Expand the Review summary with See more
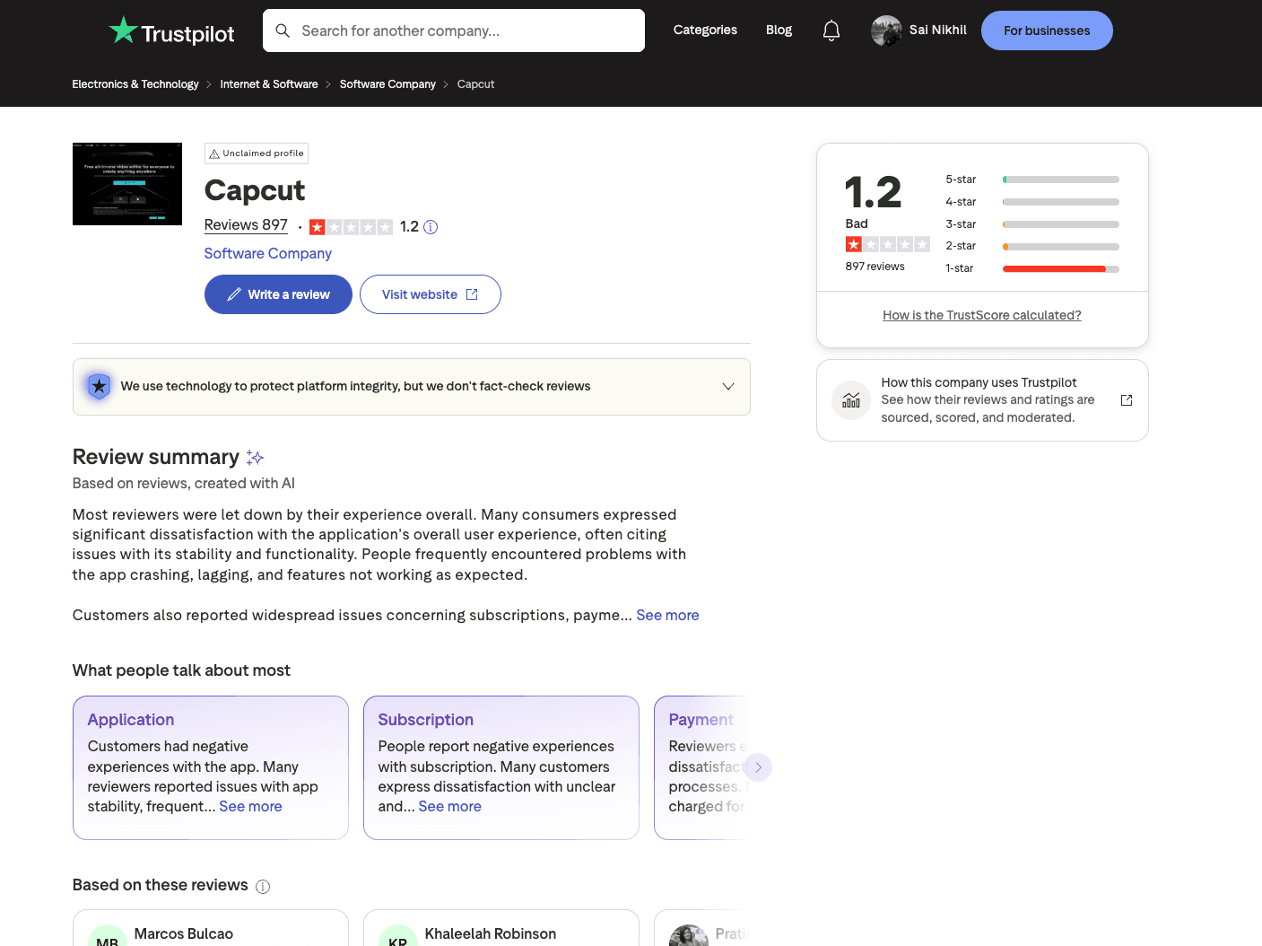Image resolution: width=1262 pixels, height=946 pixels. (x=667, y=615)
